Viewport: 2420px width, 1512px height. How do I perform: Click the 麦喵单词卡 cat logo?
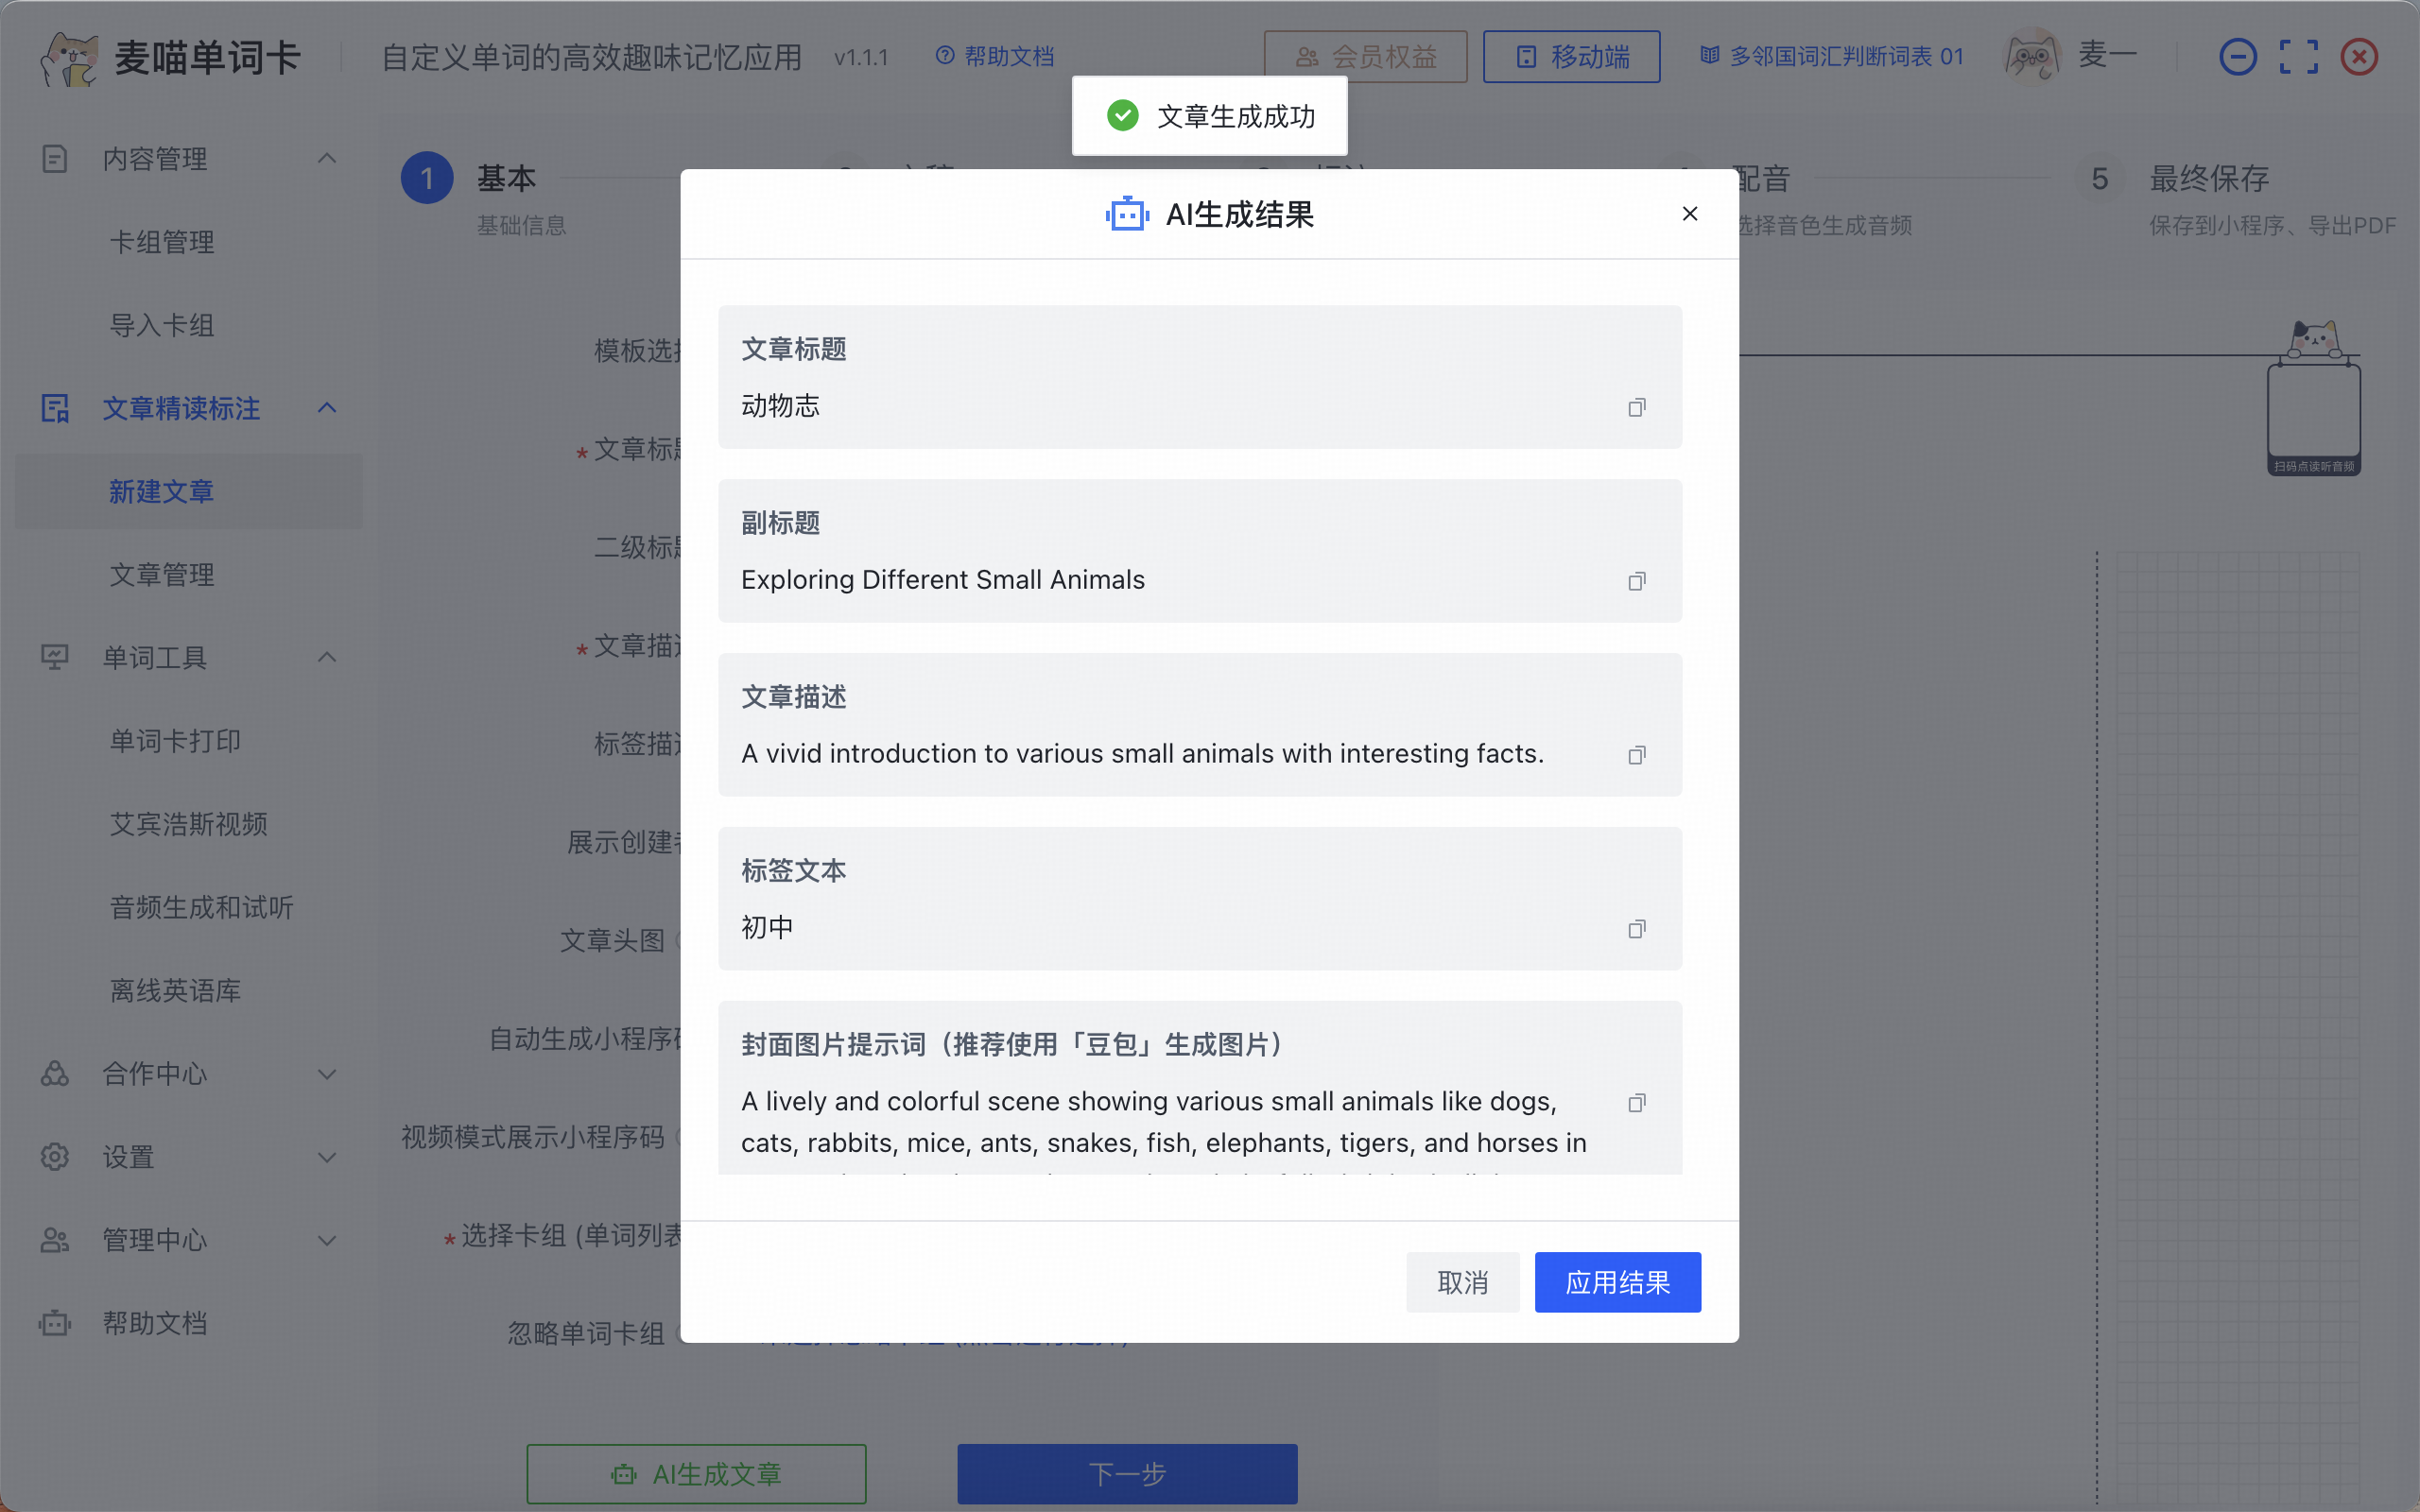[x=68, y=58]
